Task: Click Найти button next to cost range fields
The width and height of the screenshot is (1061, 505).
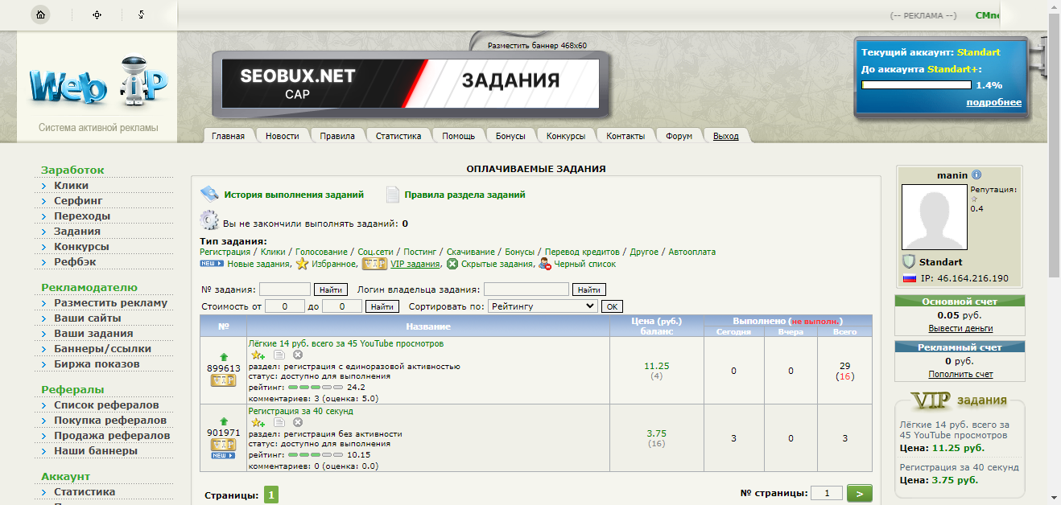Action: point(382,306)
